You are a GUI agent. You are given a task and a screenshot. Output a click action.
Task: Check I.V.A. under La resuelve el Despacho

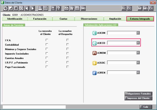pyautogui.click(x=68, y=40)
